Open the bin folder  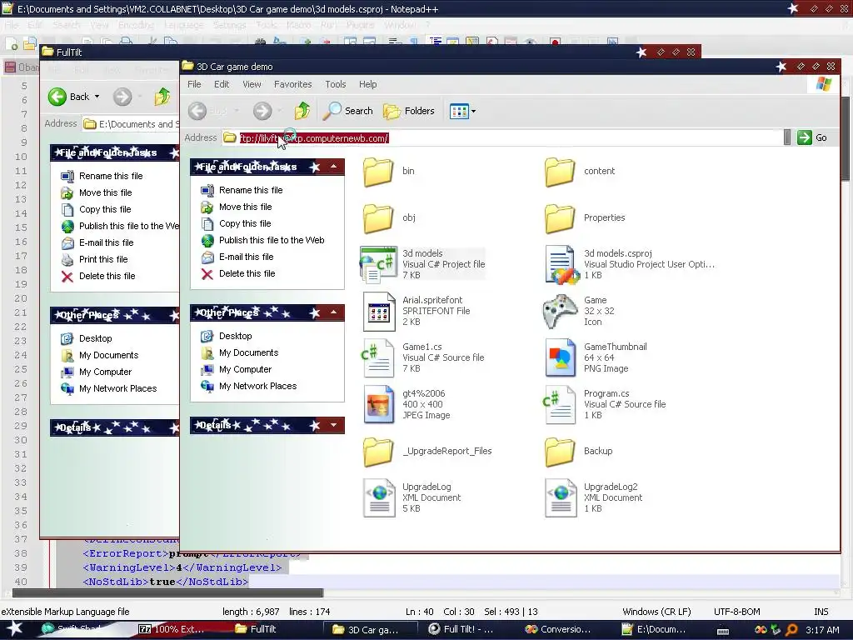coord(388,172)
